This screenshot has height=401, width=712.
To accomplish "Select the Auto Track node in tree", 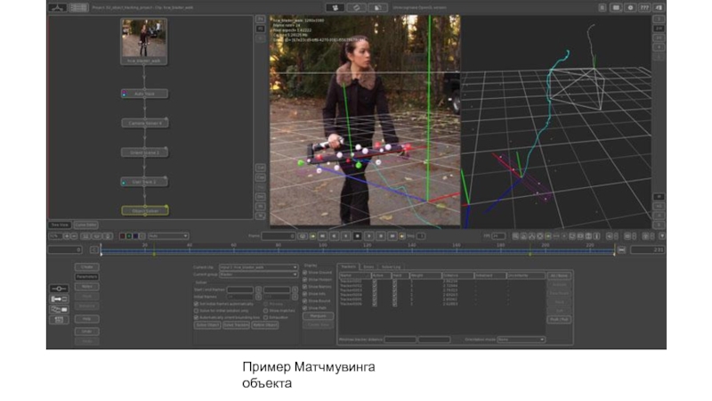I will 144,94.
